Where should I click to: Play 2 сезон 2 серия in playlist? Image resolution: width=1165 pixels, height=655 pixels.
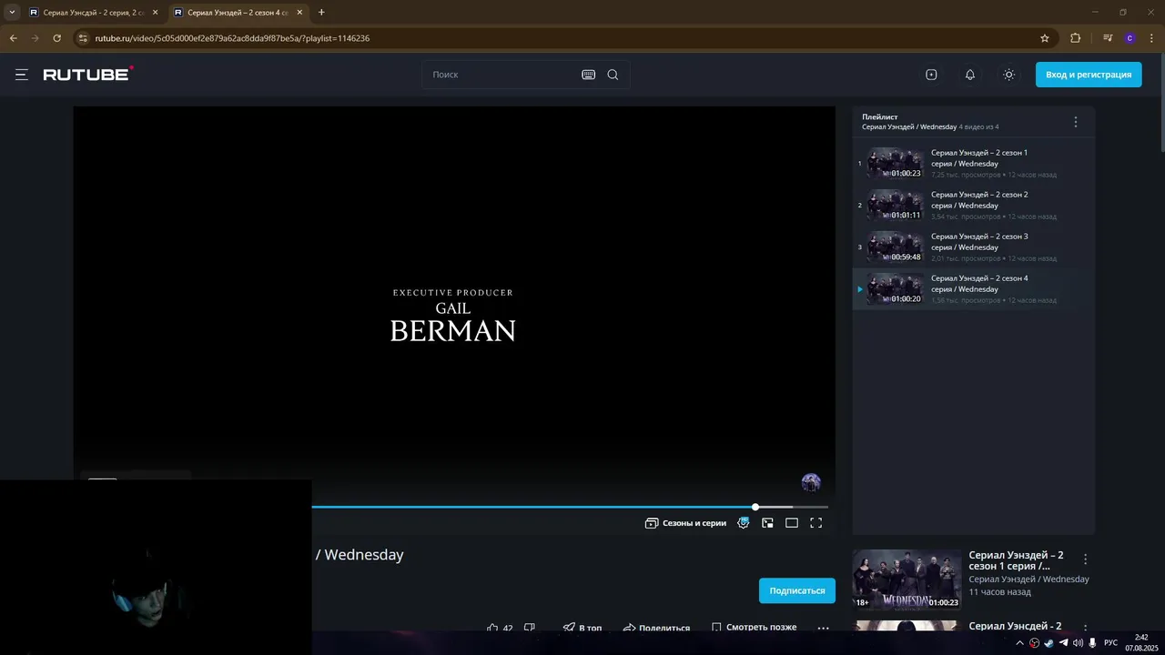pos(973,205)
